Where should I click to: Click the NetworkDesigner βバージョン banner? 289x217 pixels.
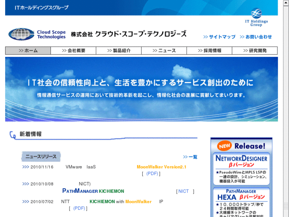pyautogui.click(x=241, y=169)
